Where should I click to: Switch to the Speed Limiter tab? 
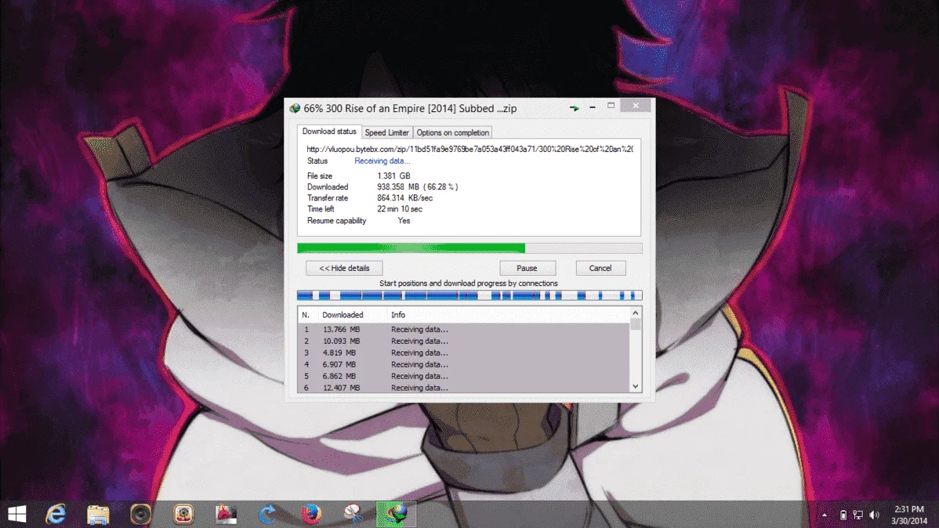387,132
